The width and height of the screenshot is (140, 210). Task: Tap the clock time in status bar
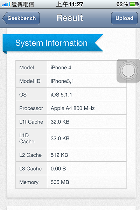[70, 4]
